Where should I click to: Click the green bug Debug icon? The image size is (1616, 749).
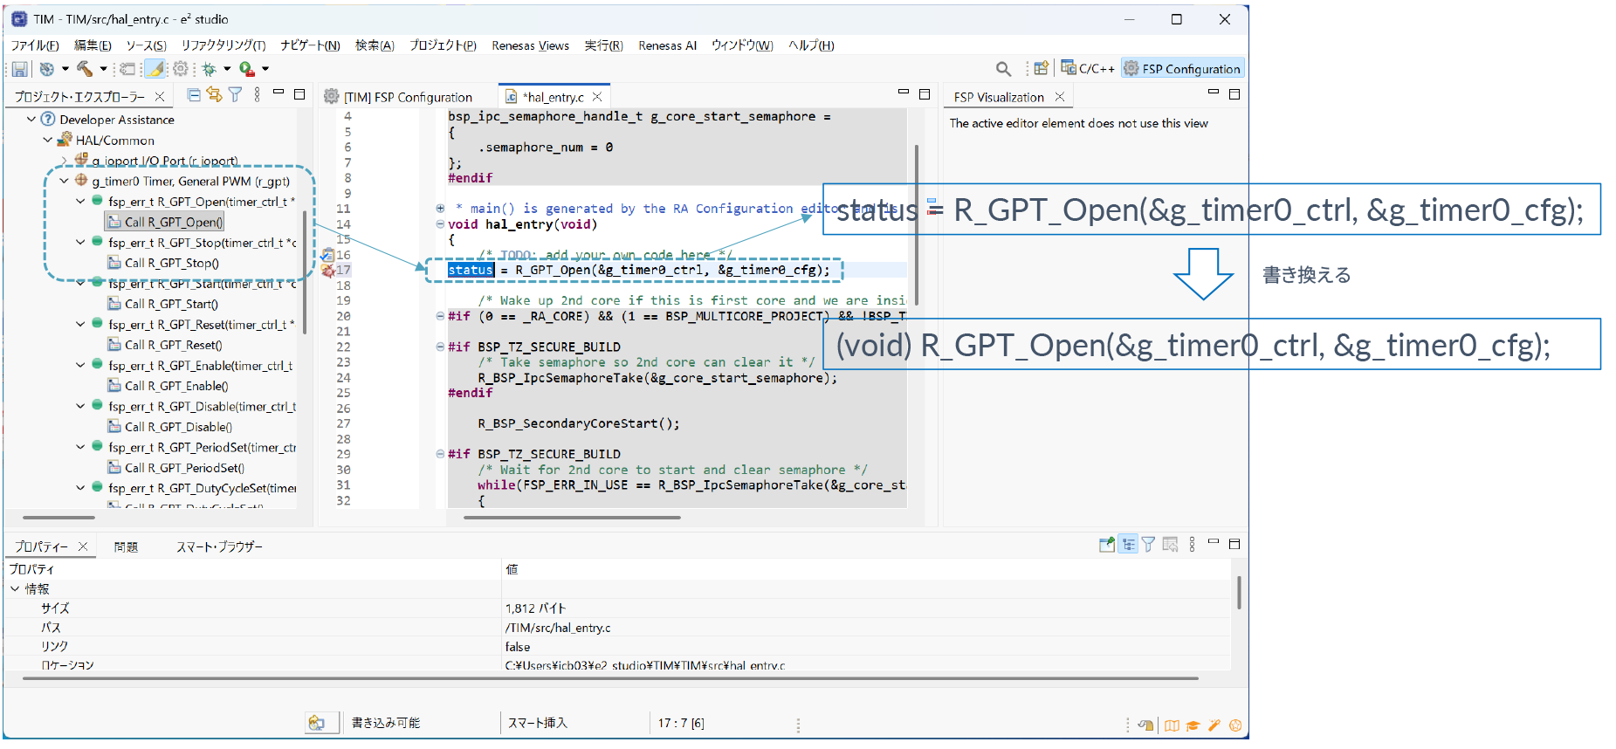click(x=209, y=69)
